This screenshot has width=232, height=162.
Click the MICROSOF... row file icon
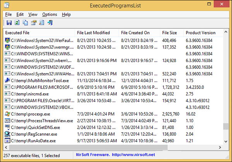coord(7,87)
